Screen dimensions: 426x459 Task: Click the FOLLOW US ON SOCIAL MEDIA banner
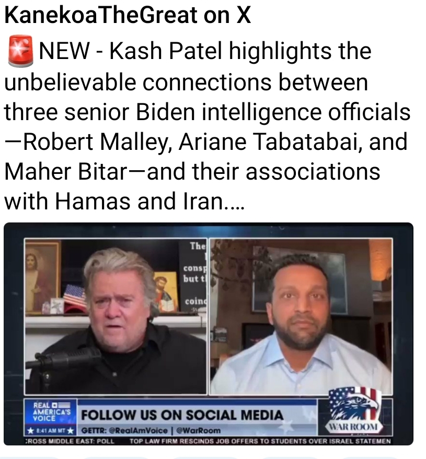point(182,415)
